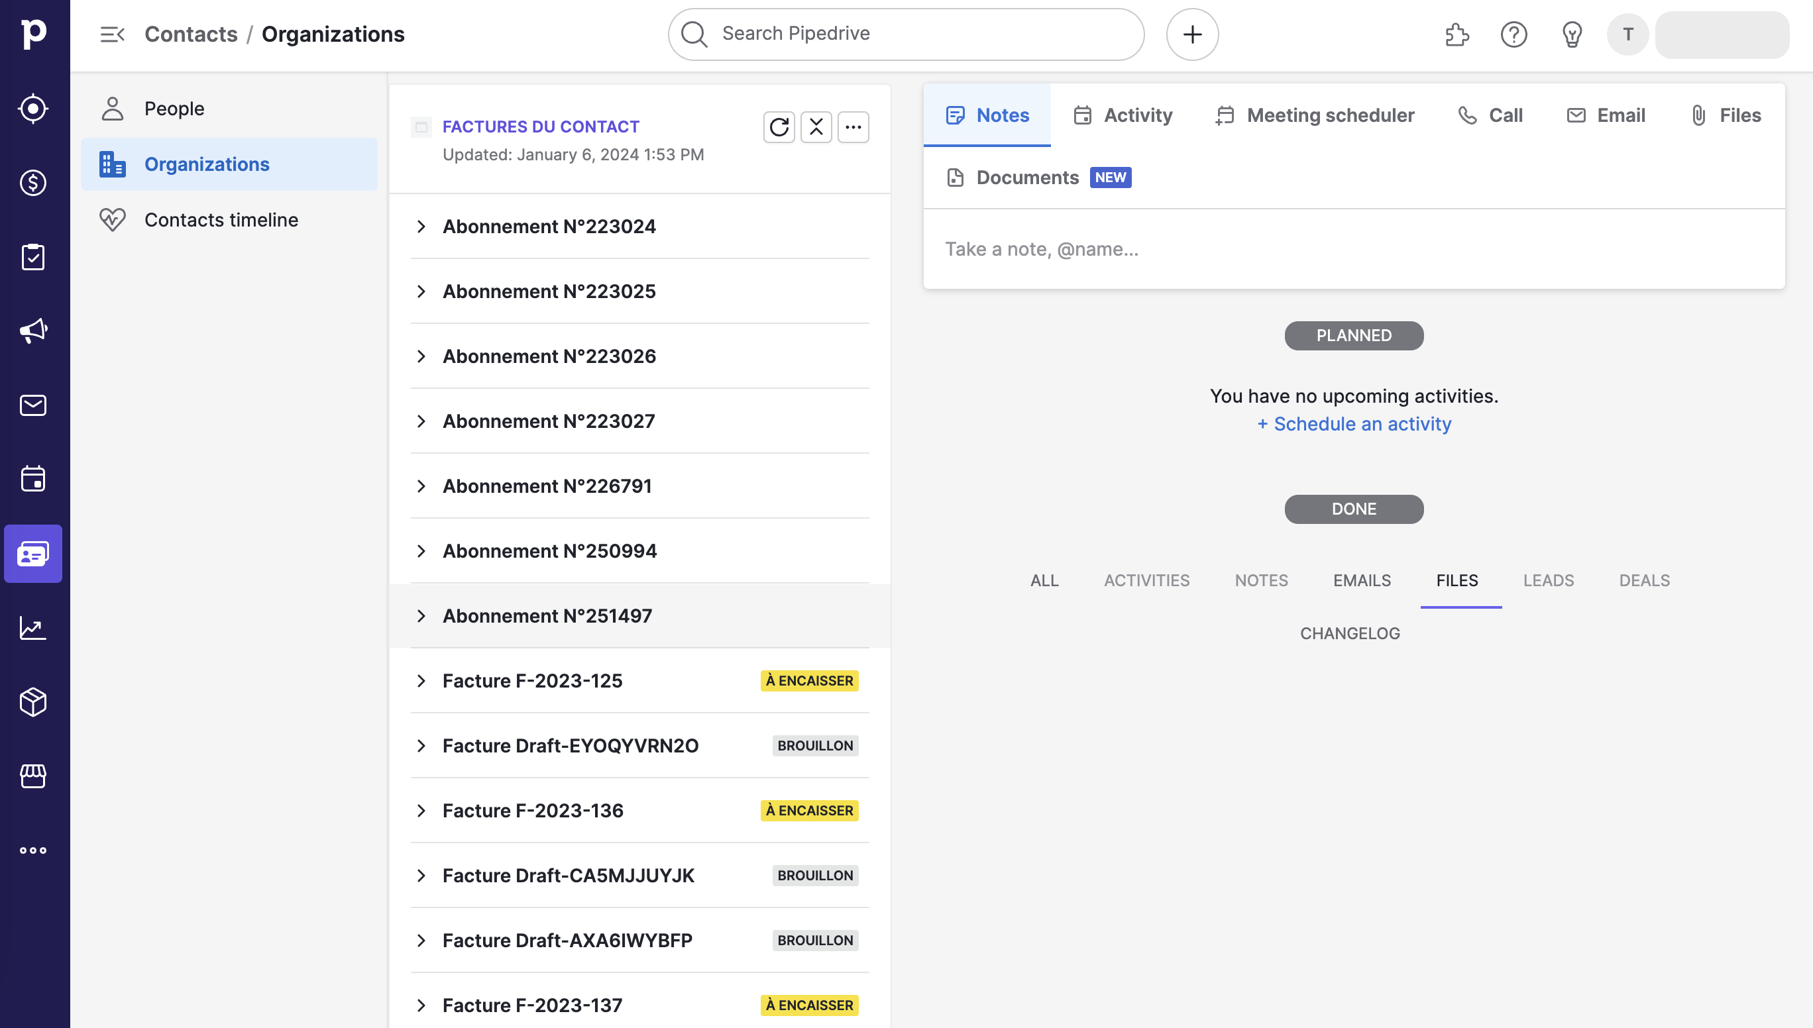Select the EMAILS filter tab

click(x=1362, y=580)
